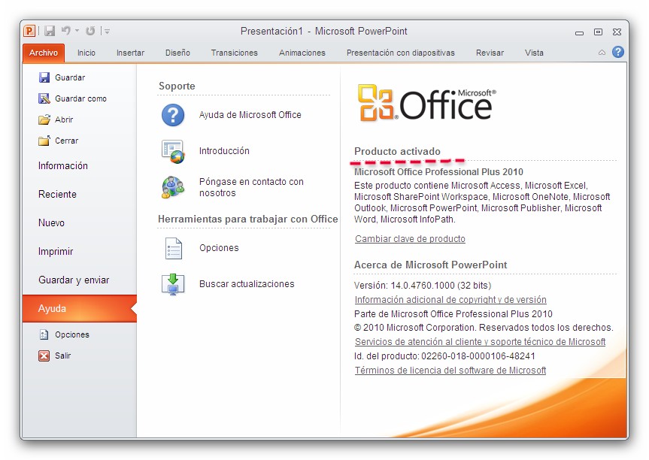Click the Ayuda de Microsoft Office question icon

[x=173, y=115]
